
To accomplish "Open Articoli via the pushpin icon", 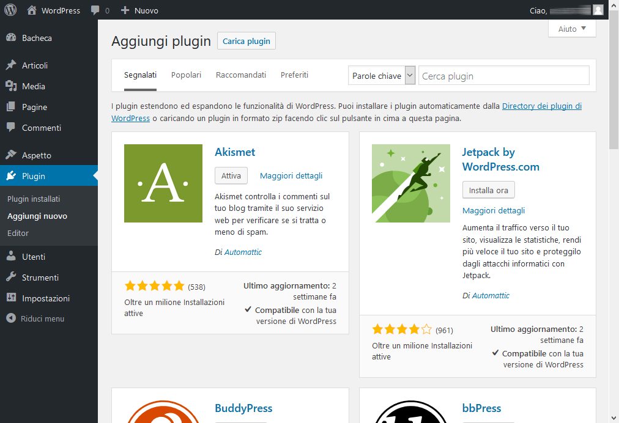I will (11, 65).
